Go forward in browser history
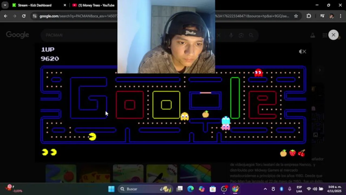This screenshot has width=346, height=195. pyautogui.click(x=15, y=16)
